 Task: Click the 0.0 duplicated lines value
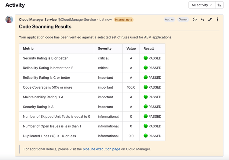(x=131, y=136)
